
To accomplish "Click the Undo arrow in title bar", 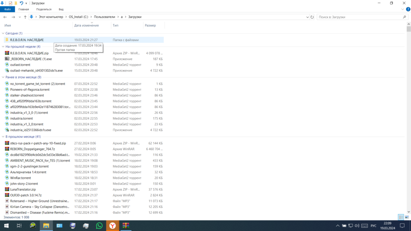I will 21,3.
